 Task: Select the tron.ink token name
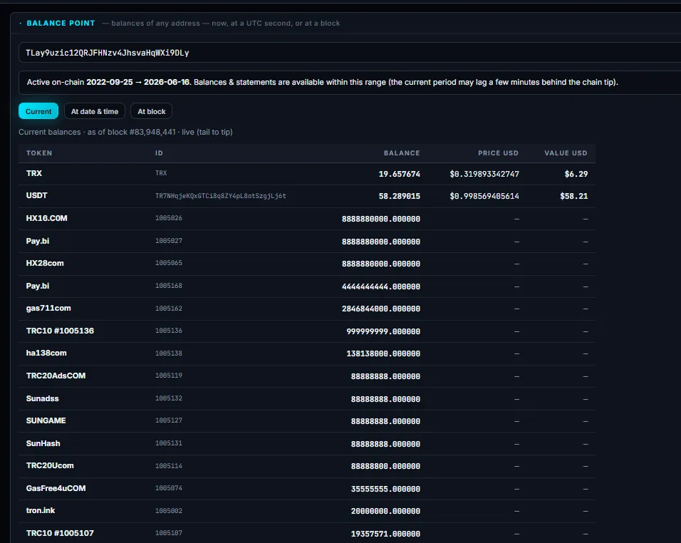[41, 510]
